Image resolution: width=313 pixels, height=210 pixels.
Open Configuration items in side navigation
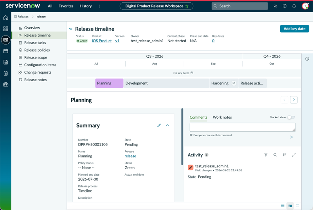click(x=39, y=65)
